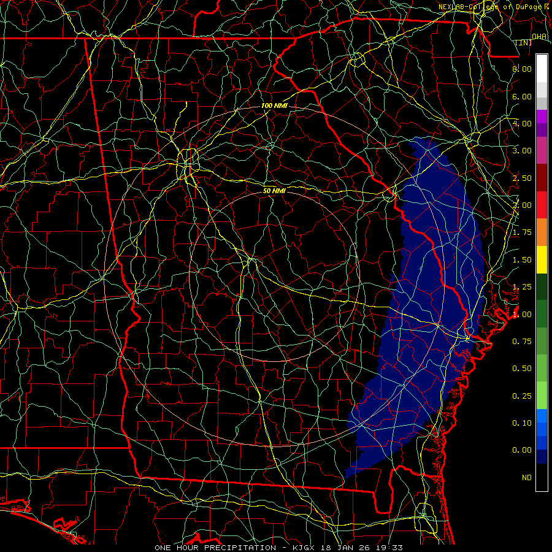
Task: Click the pink 3.00 legend swatch
Action: [542, 150]
